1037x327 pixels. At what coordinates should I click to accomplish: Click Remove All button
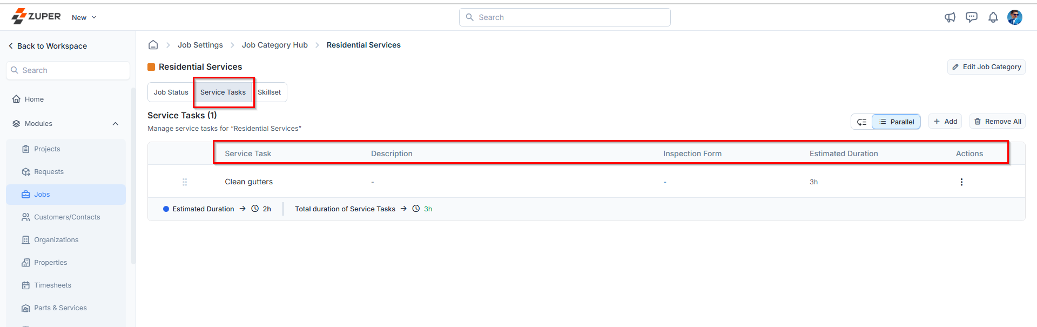[x=998, y=122]
